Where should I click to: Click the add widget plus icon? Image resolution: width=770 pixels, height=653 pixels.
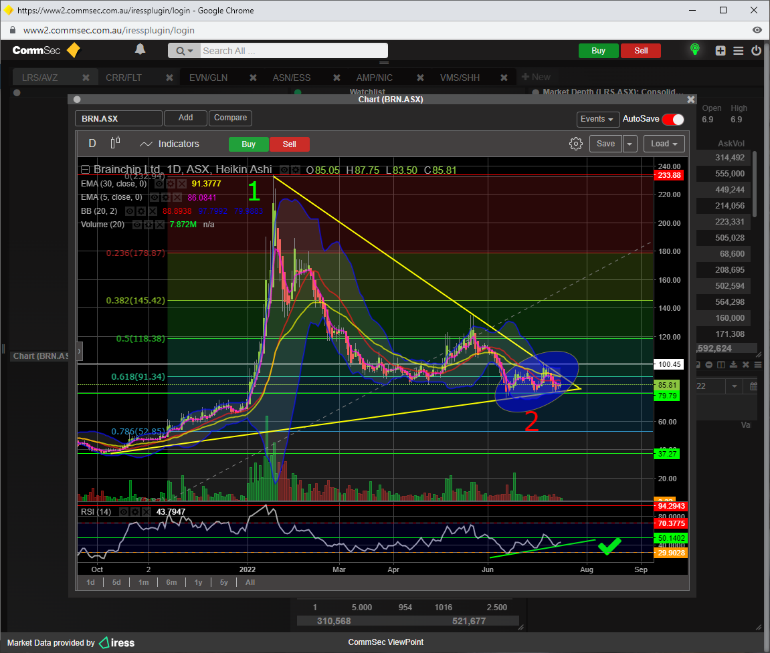pyautogui.click(x=720, y=51)
